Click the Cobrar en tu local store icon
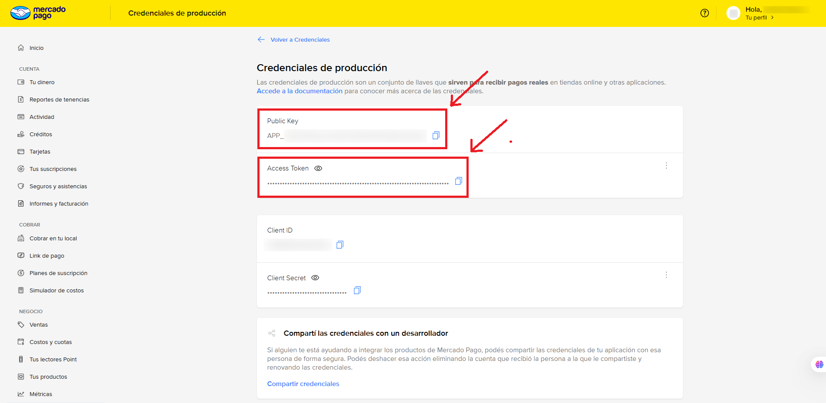This screenshot has width=826, height=403. click(21, 238)
